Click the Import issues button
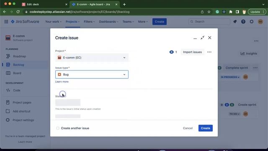This screenshot has height=151, width=268. pos(192,52)
